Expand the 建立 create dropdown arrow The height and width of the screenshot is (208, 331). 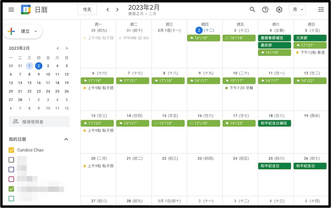36,31
